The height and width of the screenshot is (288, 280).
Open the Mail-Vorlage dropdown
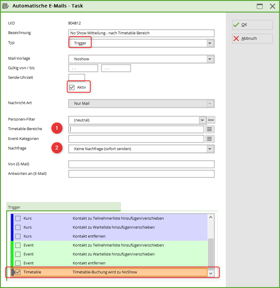tap(210, 59)
